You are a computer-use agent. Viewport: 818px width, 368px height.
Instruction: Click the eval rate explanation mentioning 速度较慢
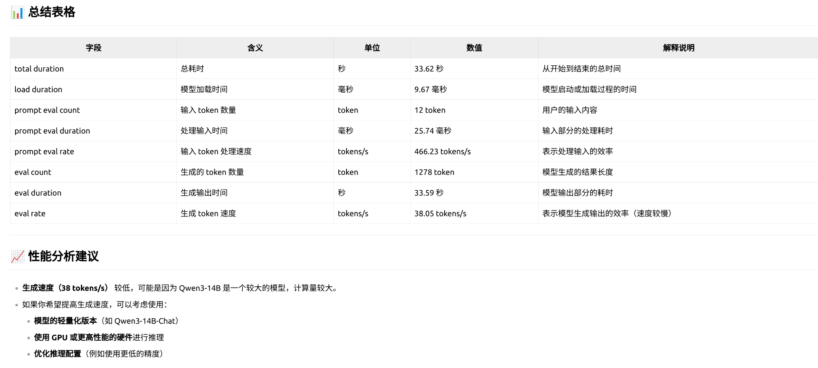606,214
